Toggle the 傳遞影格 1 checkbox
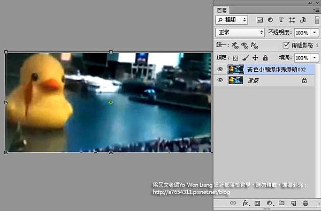 pyautogui.click(x=286, y=45)
